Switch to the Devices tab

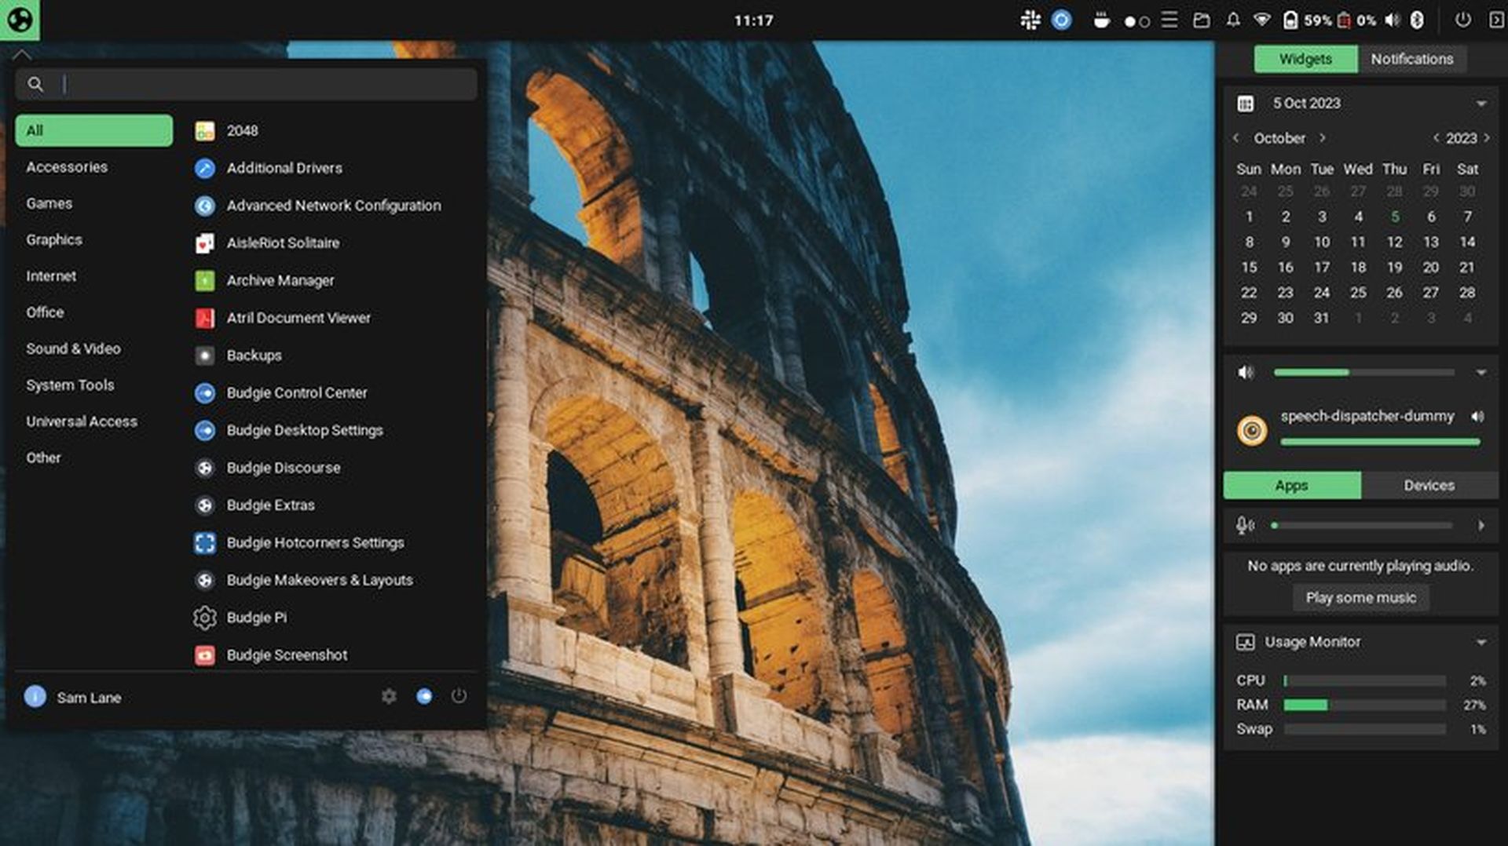1429,485
